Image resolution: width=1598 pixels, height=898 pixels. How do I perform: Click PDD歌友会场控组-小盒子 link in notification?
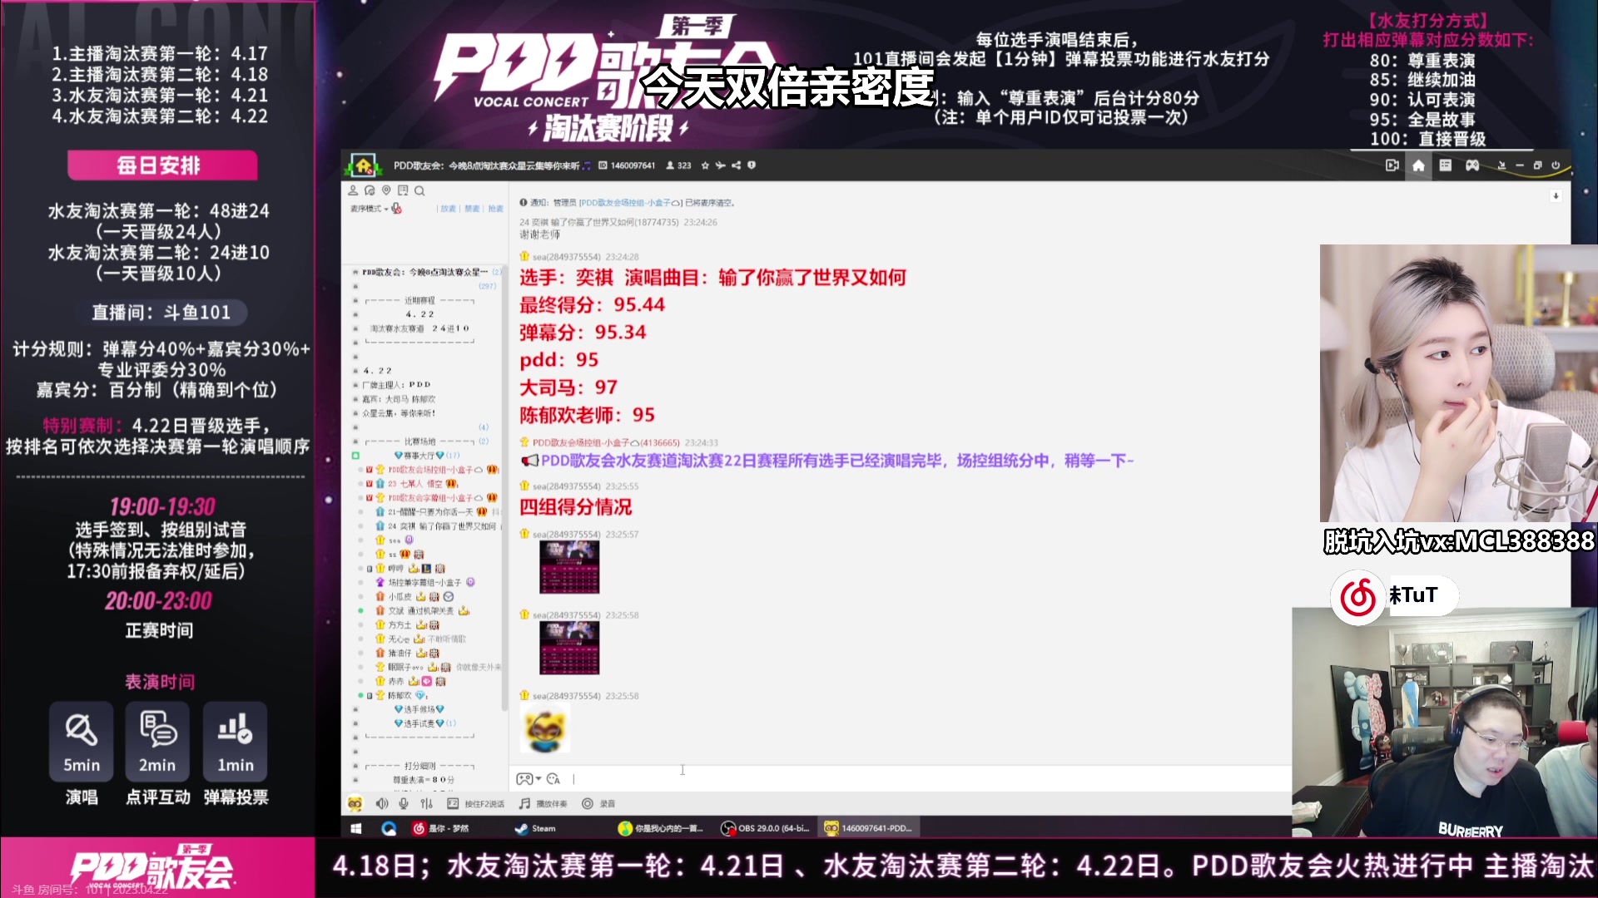tap(629, 202)
